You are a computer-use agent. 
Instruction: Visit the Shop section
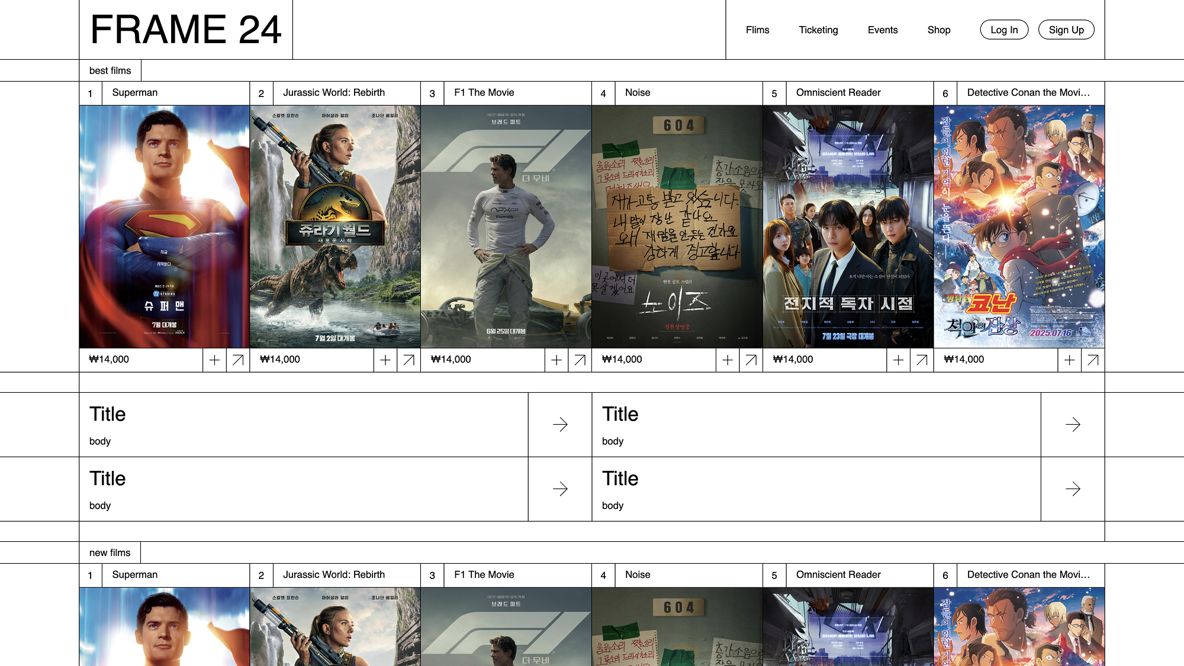tap(939, 30)
